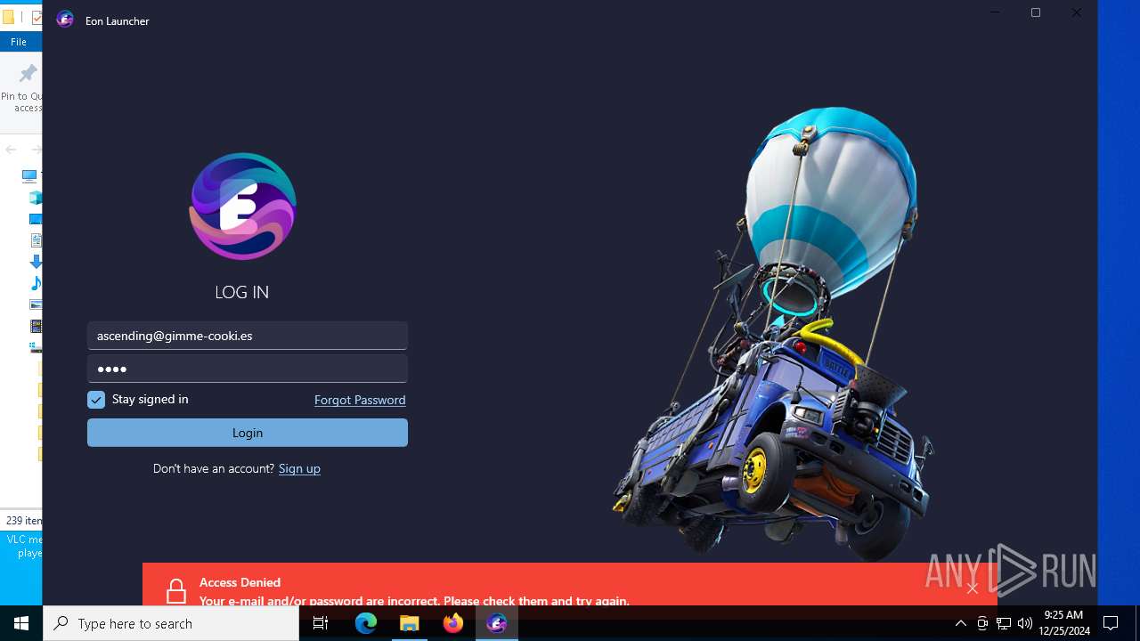Click the password input field
The width and height of the screenshot is (1140, 641).
tap(248, 369)
